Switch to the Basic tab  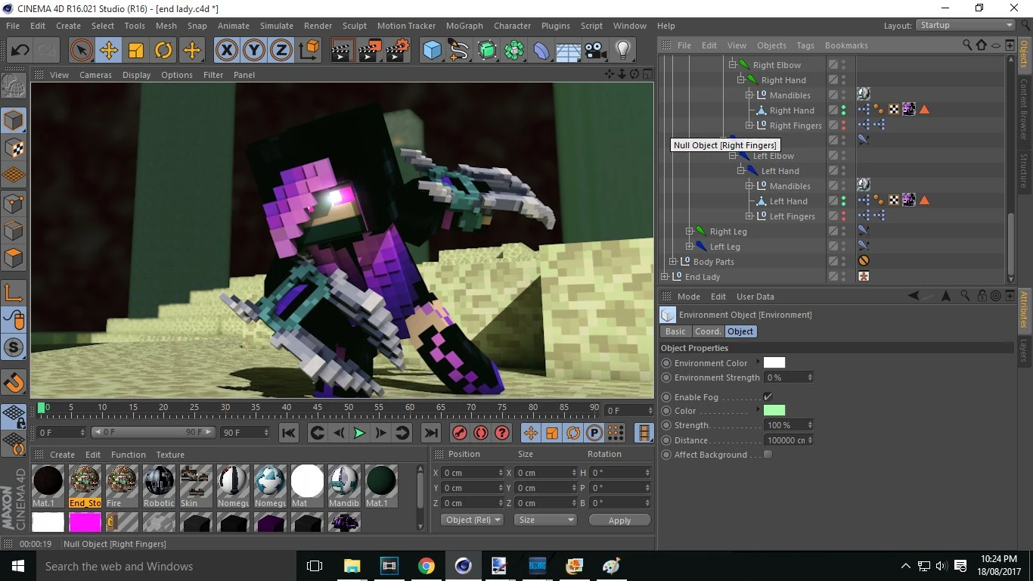tap(675, 331)
